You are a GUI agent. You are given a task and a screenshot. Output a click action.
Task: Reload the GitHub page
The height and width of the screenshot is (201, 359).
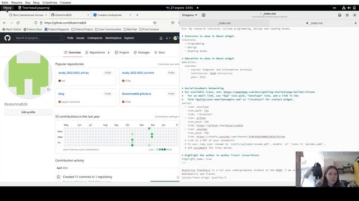click(18, 23)
